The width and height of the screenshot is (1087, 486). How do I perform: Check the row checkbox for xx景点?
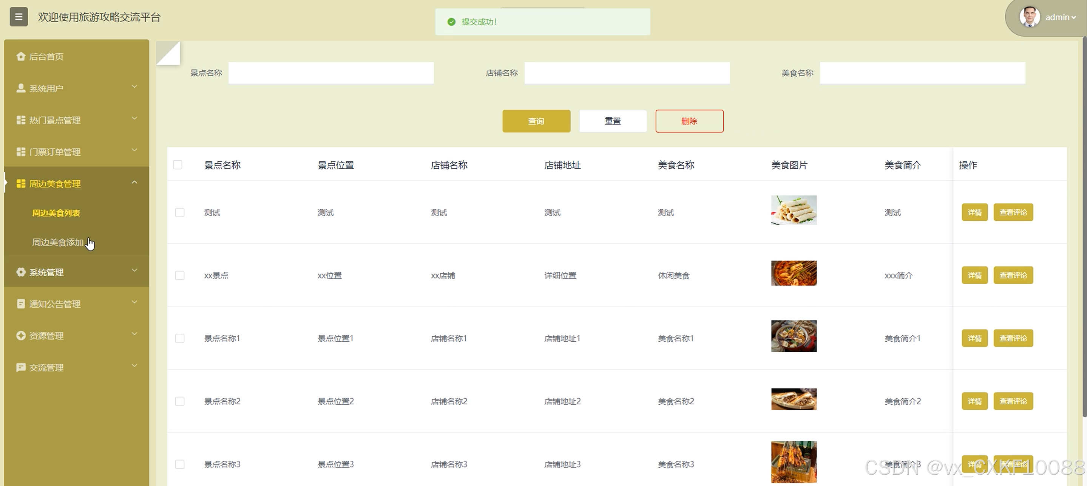pos(180,275)
